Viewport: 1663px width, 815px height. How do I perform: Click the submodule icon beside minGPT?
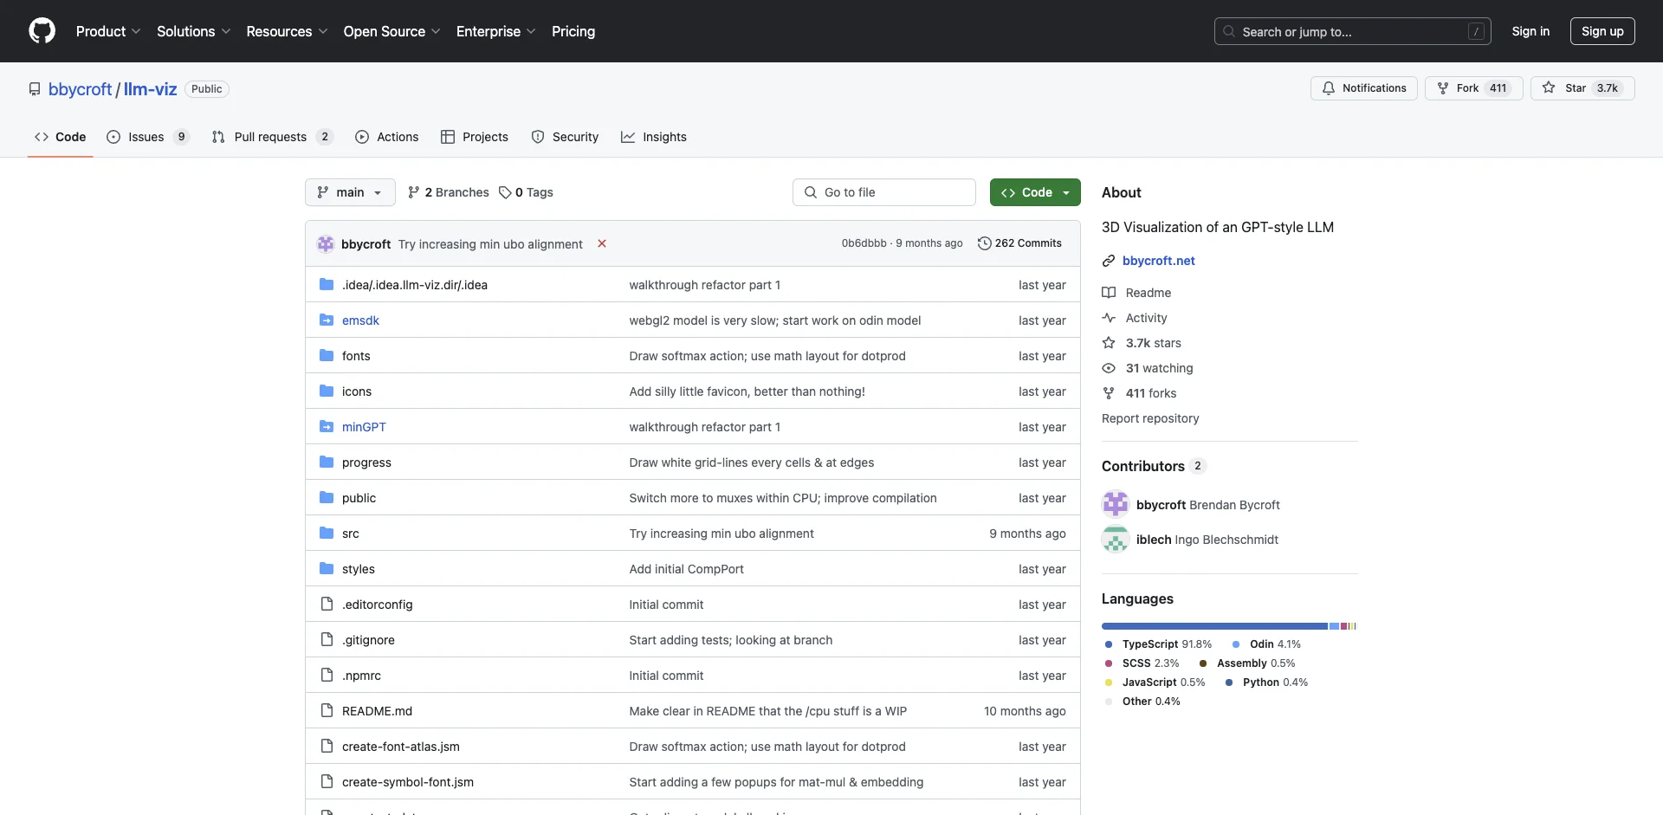327,427
